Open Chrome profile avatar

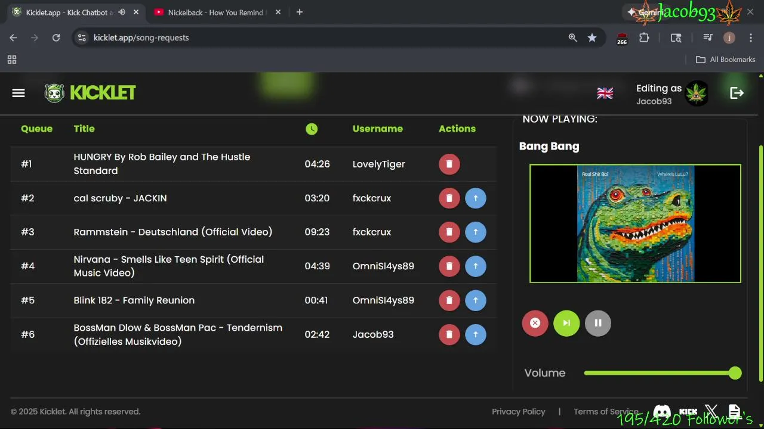pos(729,38)
